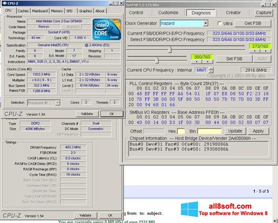
Task: Open the Mainboard tab
Action: point(40,11)
